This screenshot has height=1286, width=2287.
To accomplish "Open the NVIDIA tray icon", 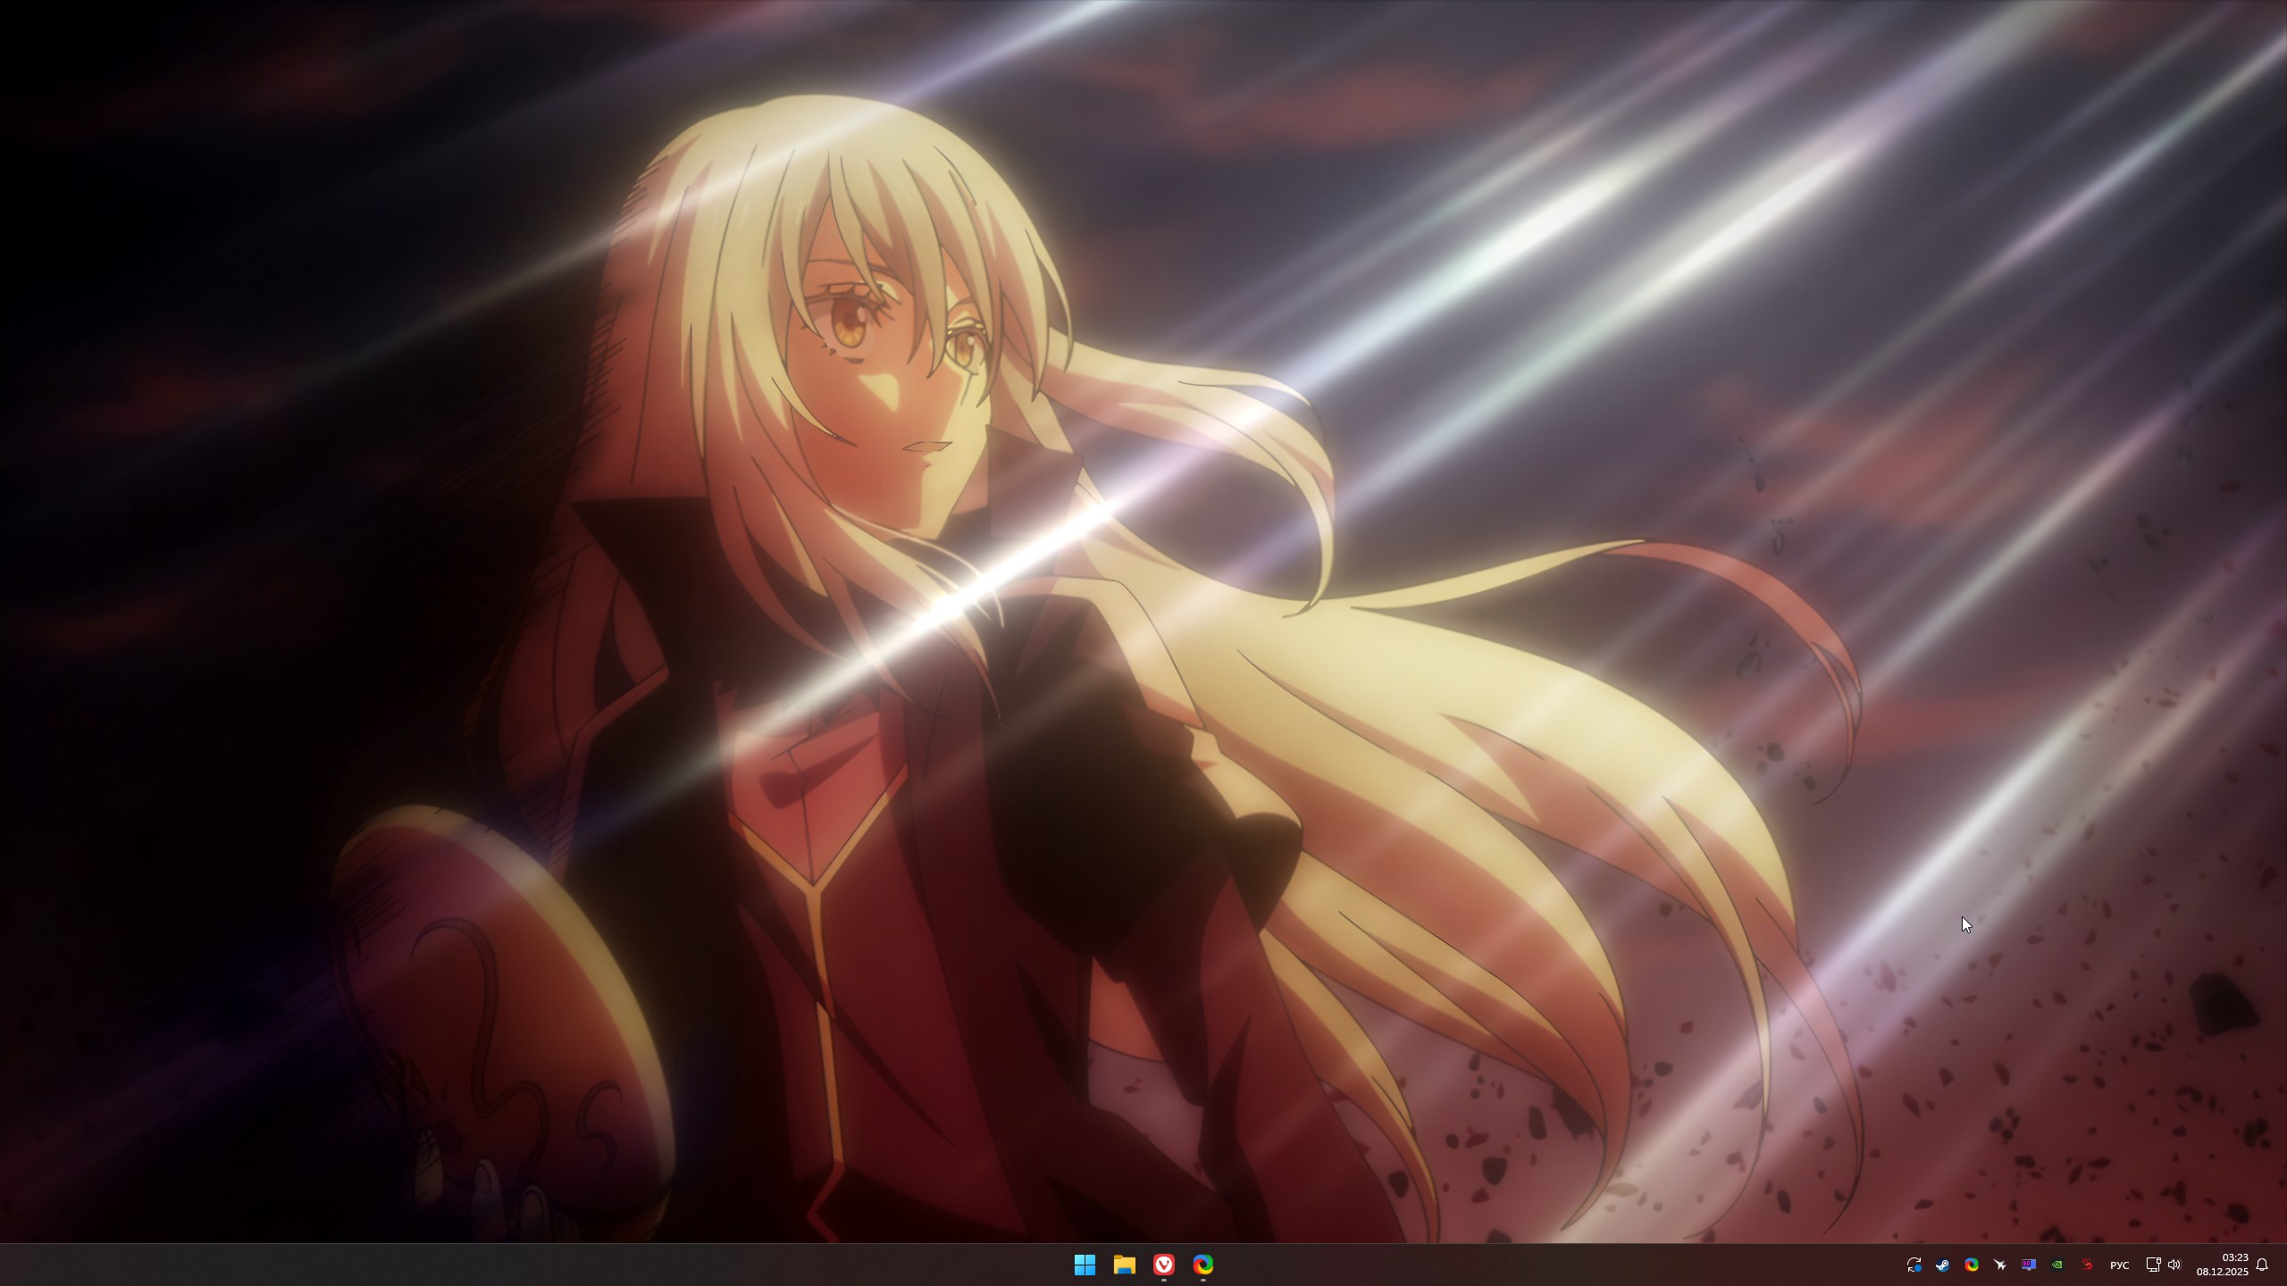I will [x=2057, y=1265].
